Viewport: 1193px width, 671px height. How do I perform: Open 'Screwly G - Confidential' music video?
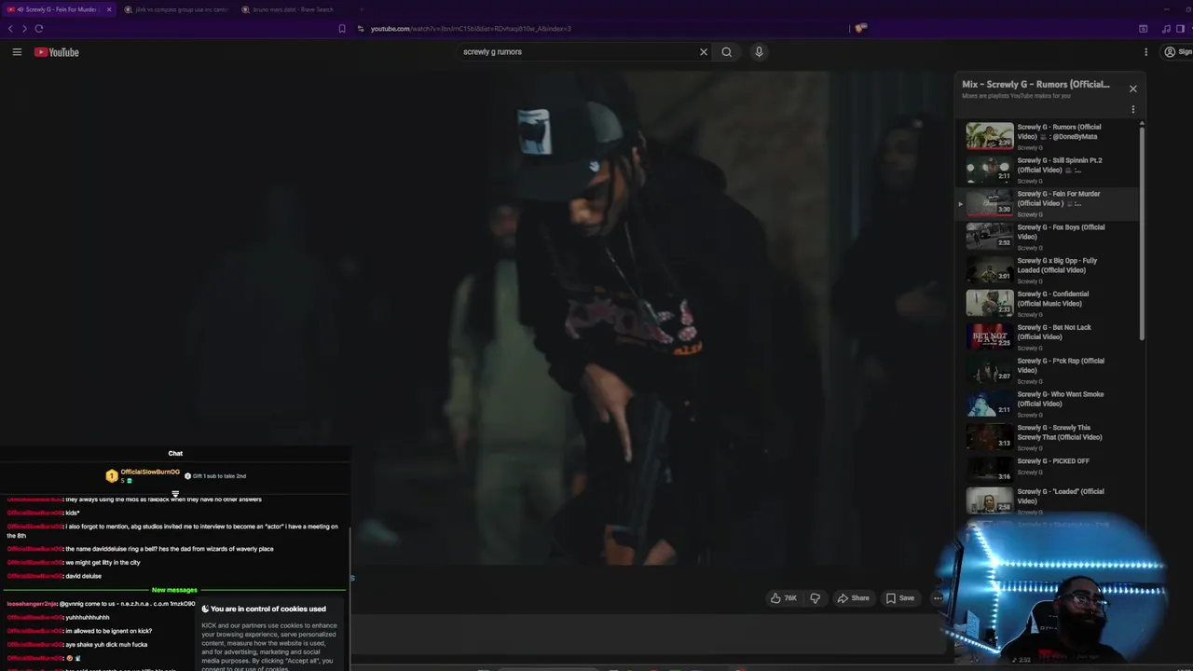[x=1053, y=299]
